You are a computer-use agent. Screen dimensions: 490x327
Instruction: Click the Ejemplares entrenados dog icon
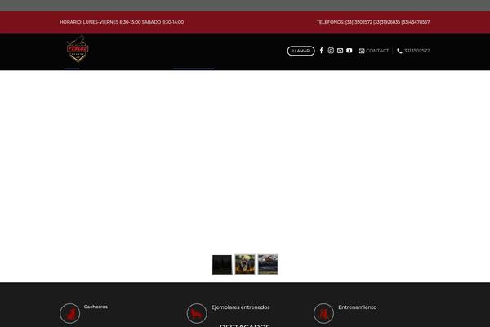[197, 313]
